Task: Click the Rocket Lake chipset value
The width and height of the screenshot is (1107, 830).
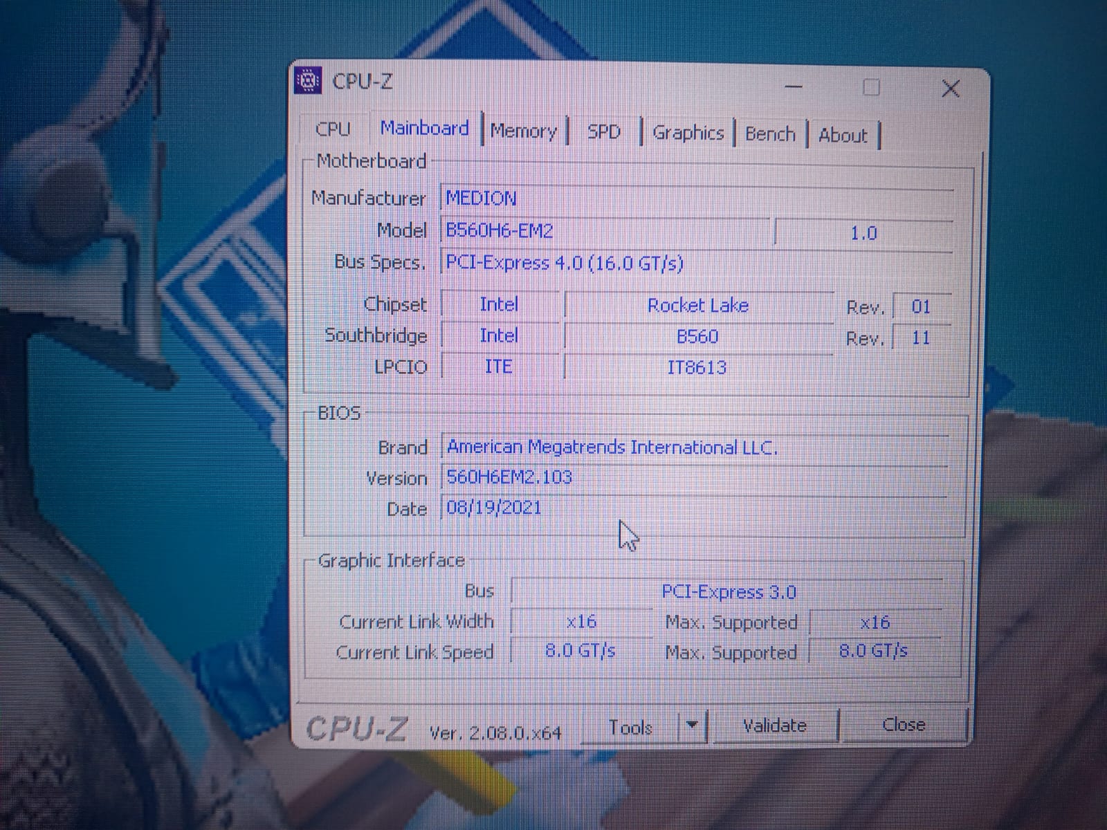Action: [699, 306]
